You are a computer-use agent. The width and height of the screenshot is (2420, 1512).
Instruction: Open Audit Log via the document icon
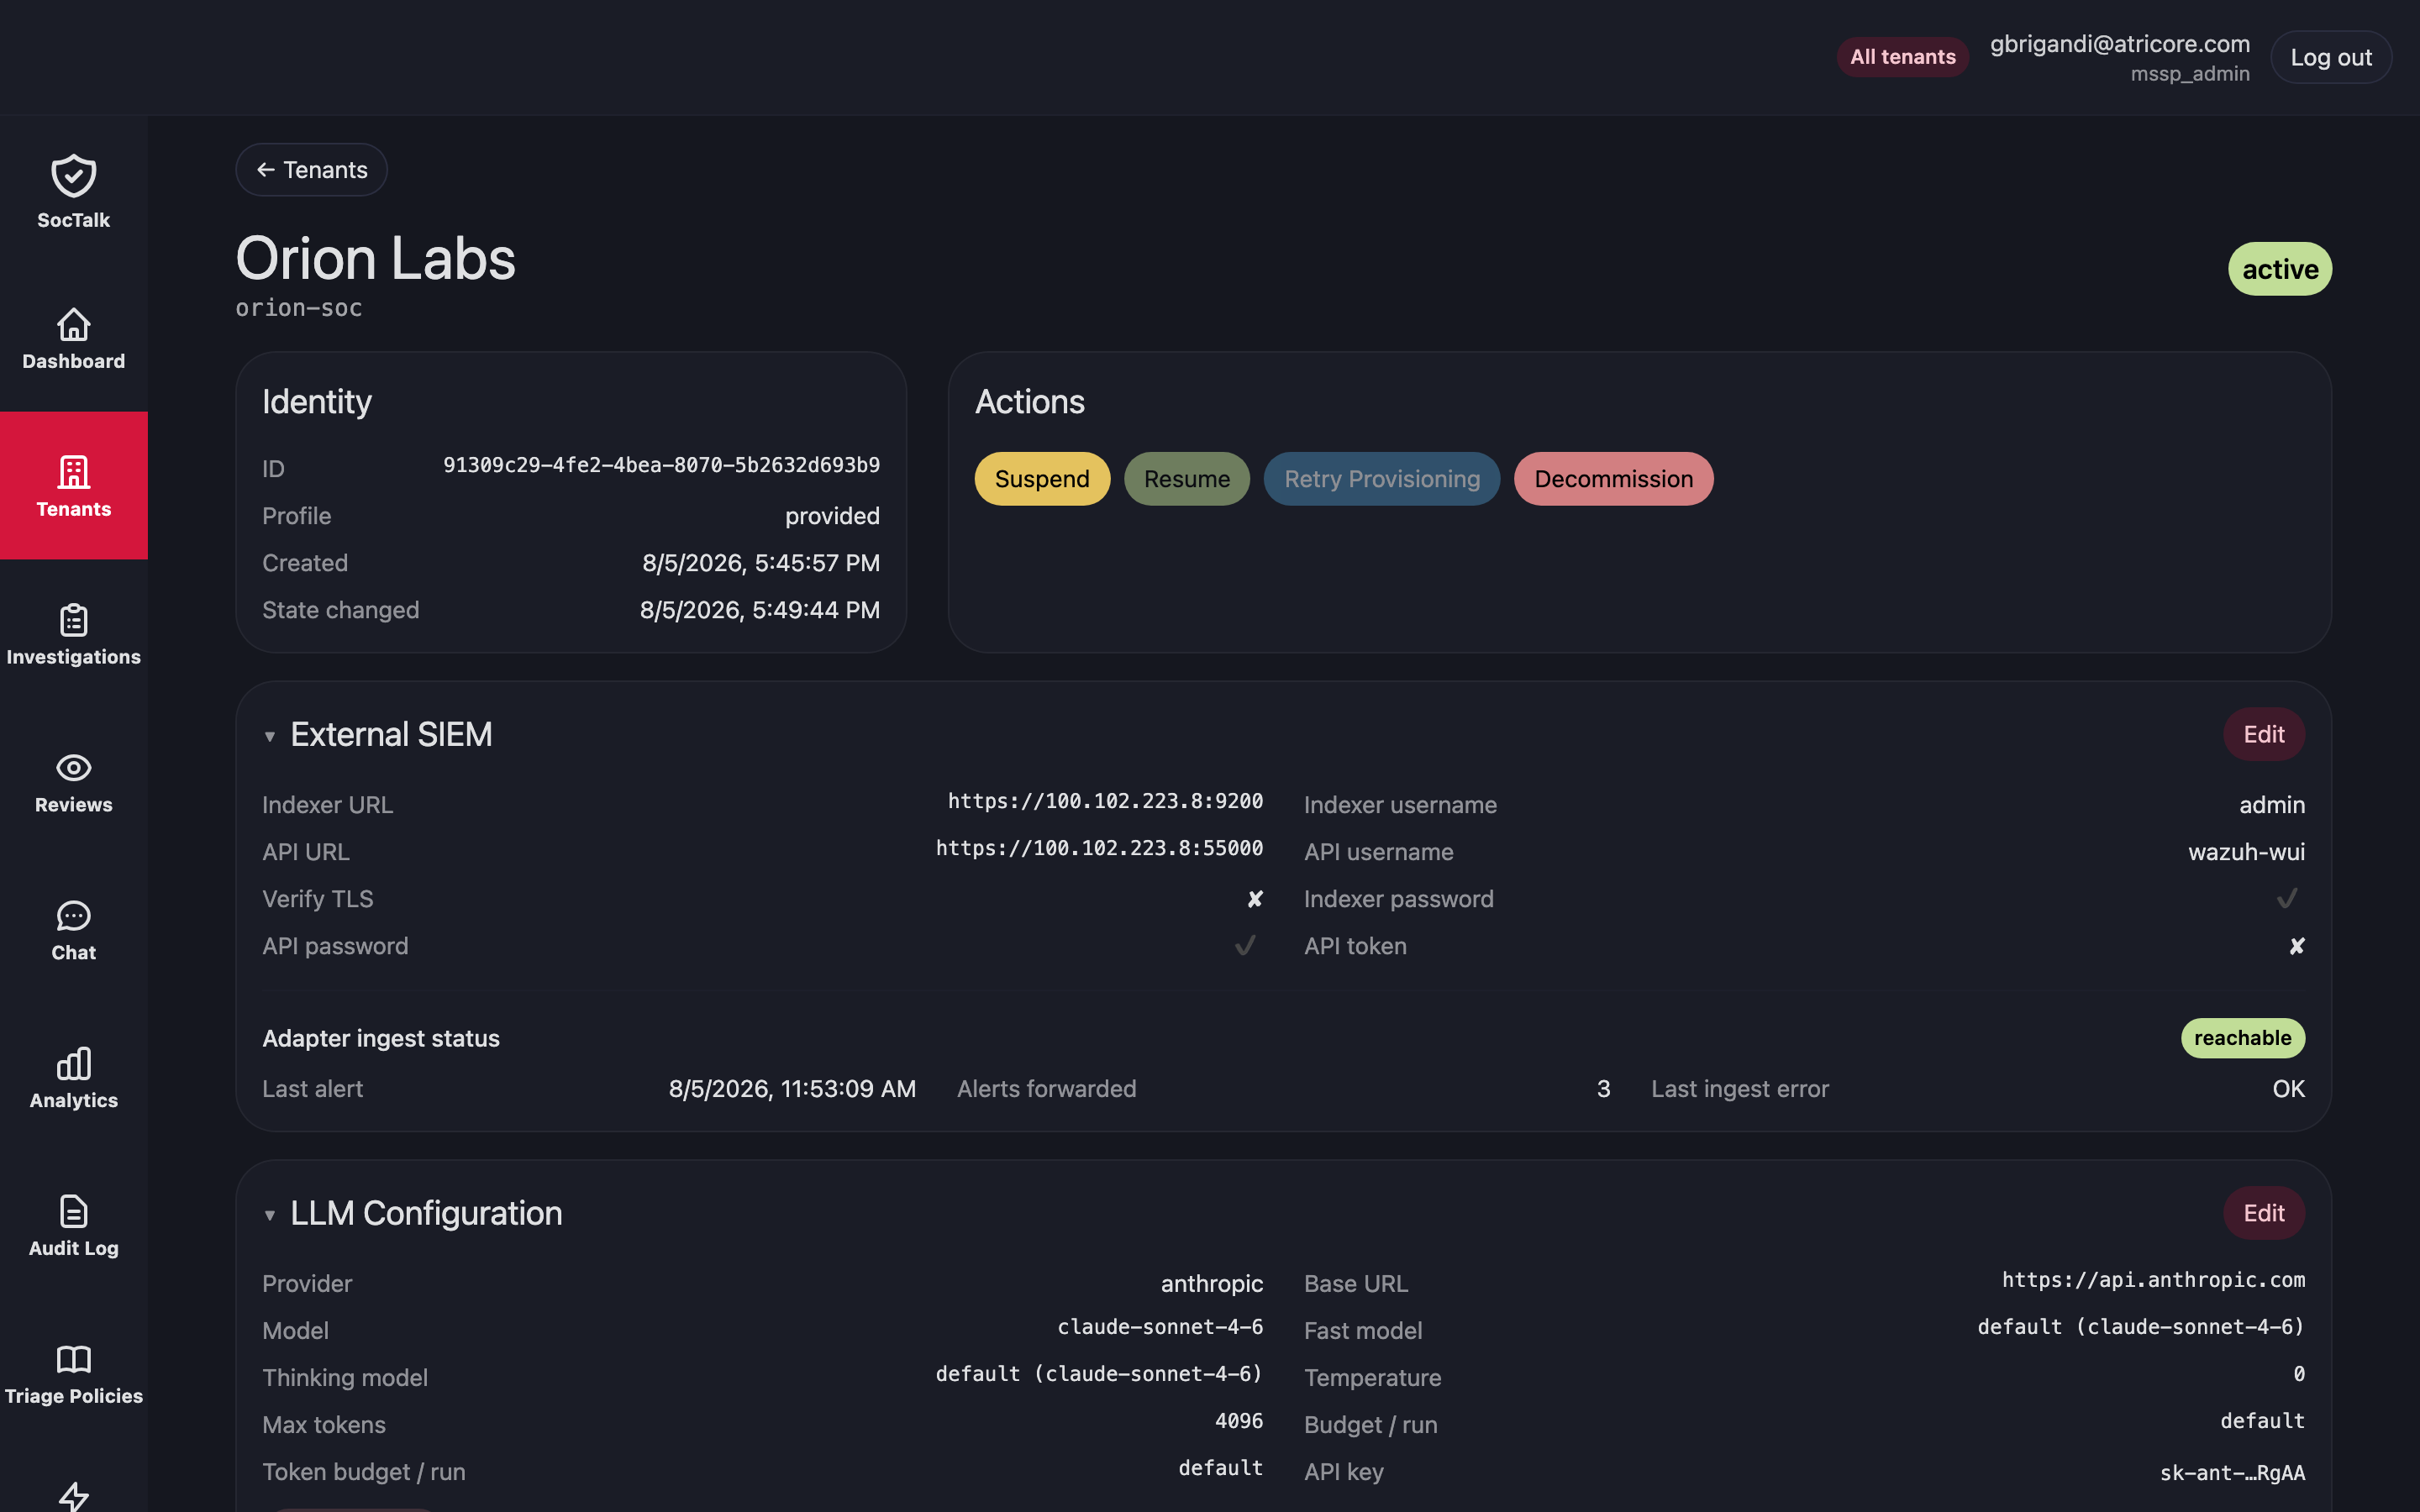point(73,1211)
